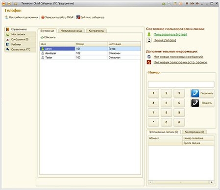Click Обновить refresh button
The height and width of the screenshot is (190, 220).
(x=48, y=37)
